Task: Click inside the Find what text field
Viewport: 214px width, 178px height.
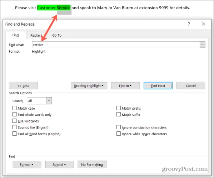Action: [116, 44]
